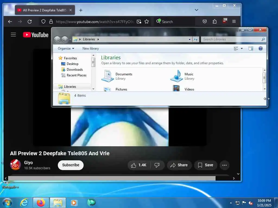Open Firefox hamburger application menu
Image resolution: width=278 pixels, height=208 pixels.
click(x=234, y=22)
